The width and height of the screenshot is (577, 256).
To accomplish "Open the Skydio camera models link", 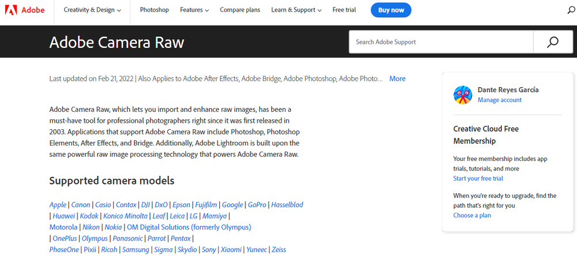I will [188, 250].
